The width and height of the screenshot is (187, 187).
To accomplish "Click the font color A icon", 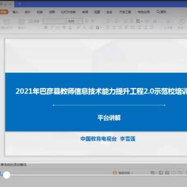I will tap(70, 28).
